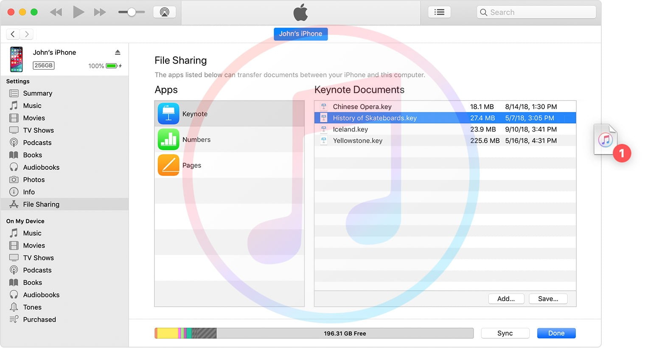Click the yellow segment of storage bar
This screenshot has width=662, height=348.
coord(168,333)
